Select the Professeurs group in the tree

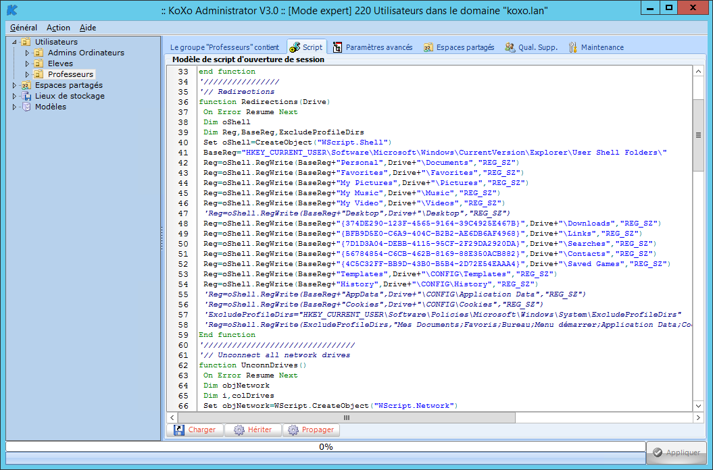pos(70,74)
